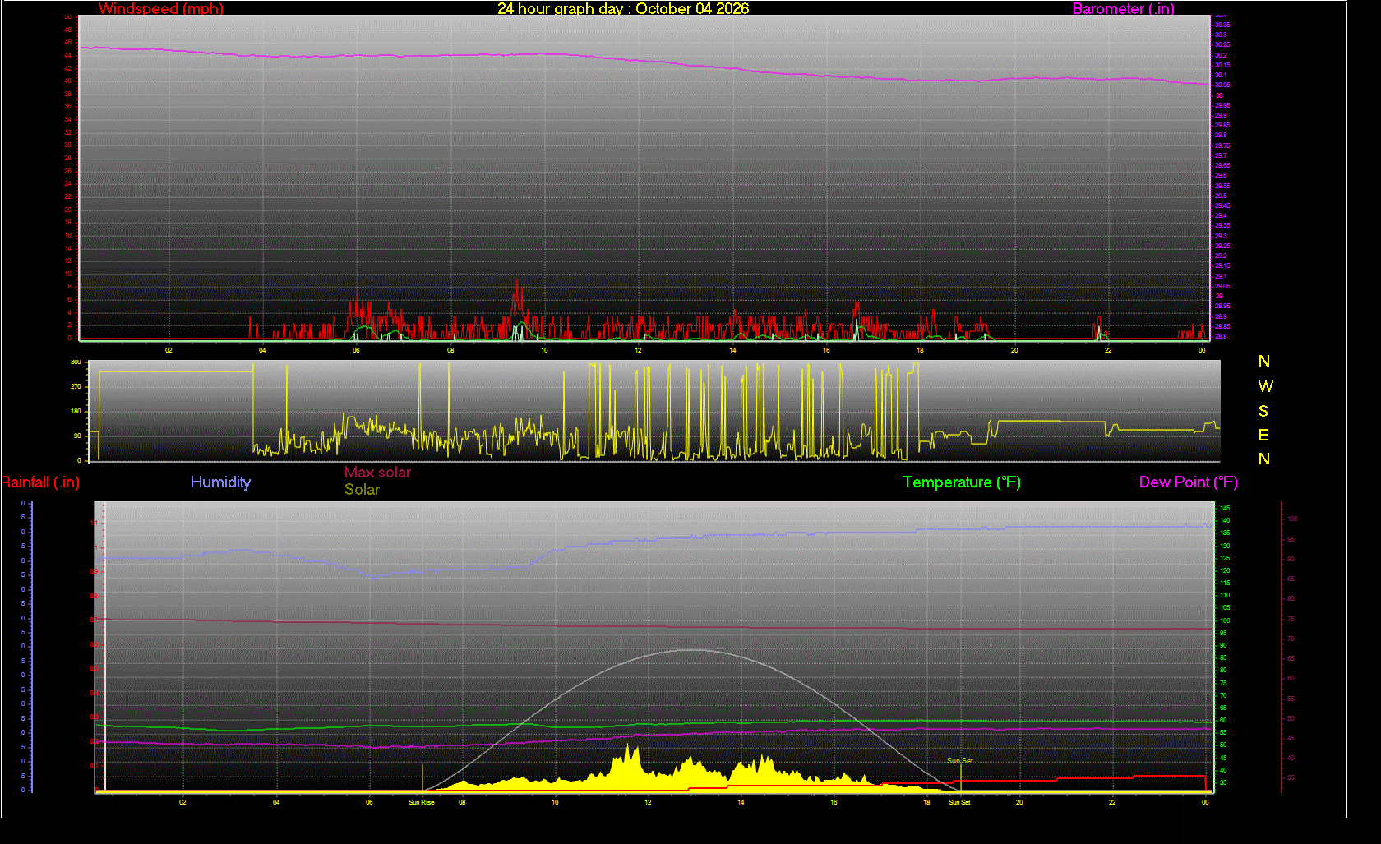Image resolution: width=1381 pixels, height=844 pixels.
Task: Click the "Dew Point (°F)" legend label
Action: pyautogui.click(x=1189, y=482)
